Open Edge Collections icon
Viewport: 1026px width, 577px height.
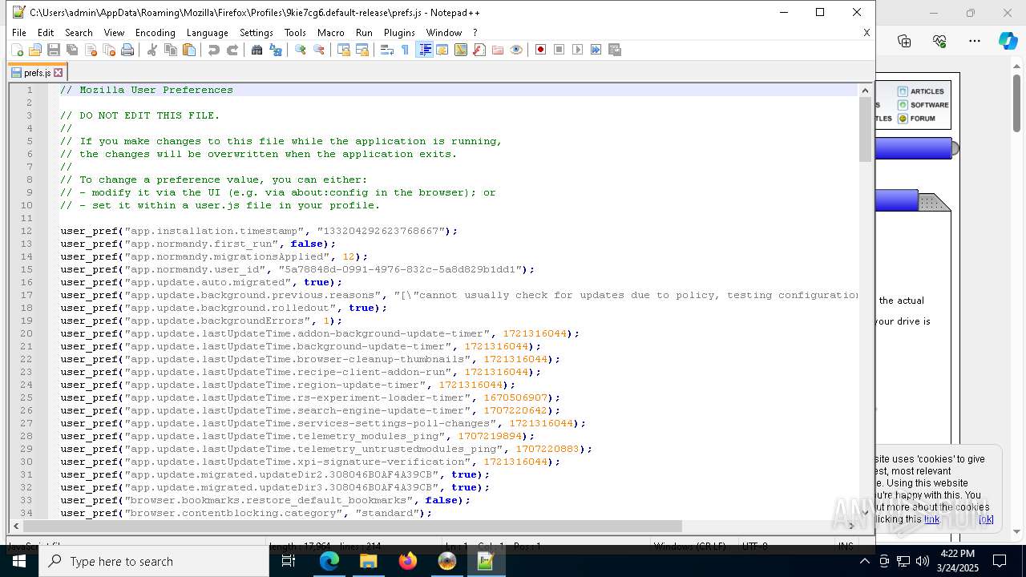(904, 41)
